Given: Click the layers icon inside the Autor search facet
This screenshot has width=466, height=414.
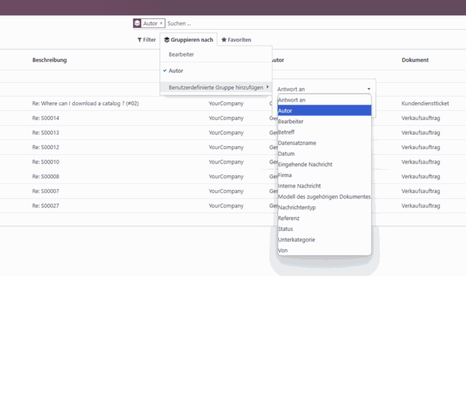Looking at the screenshot, I should click(x=138, y=23).
